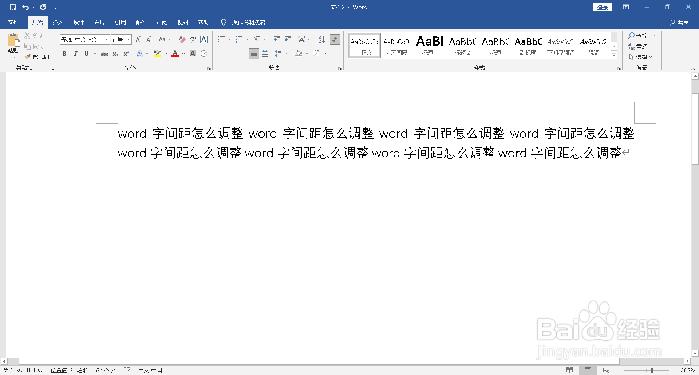Apply distributed alignment to the paragraph
Image resolution: width=699 pixels, height=375 pixels.
click(265, 54)
